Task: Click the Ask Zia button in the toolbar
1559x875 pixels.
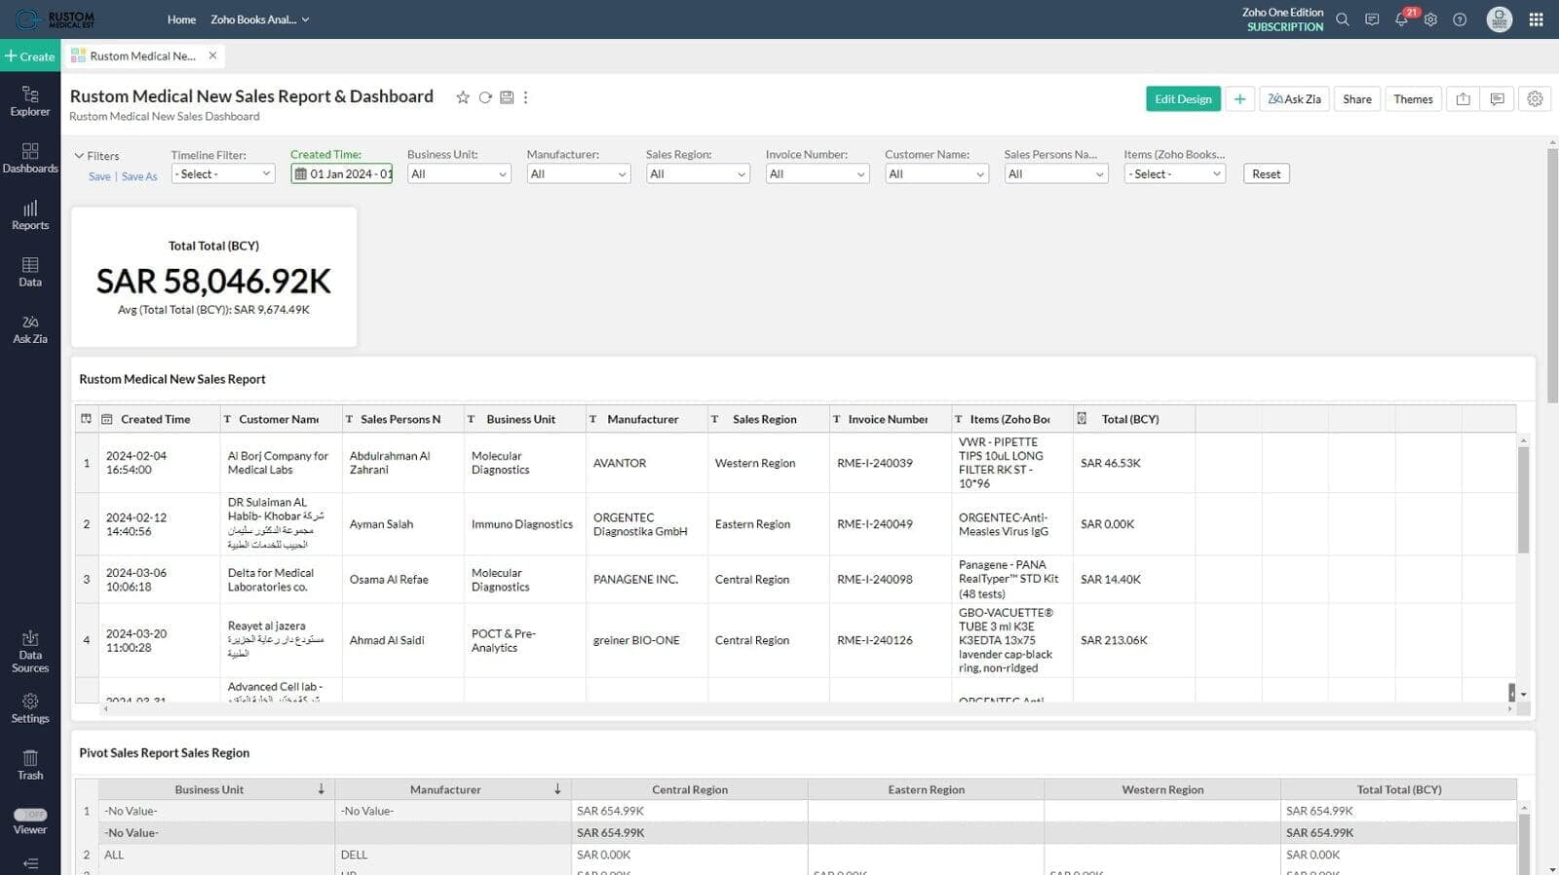Action: [x=1295, y=98]
